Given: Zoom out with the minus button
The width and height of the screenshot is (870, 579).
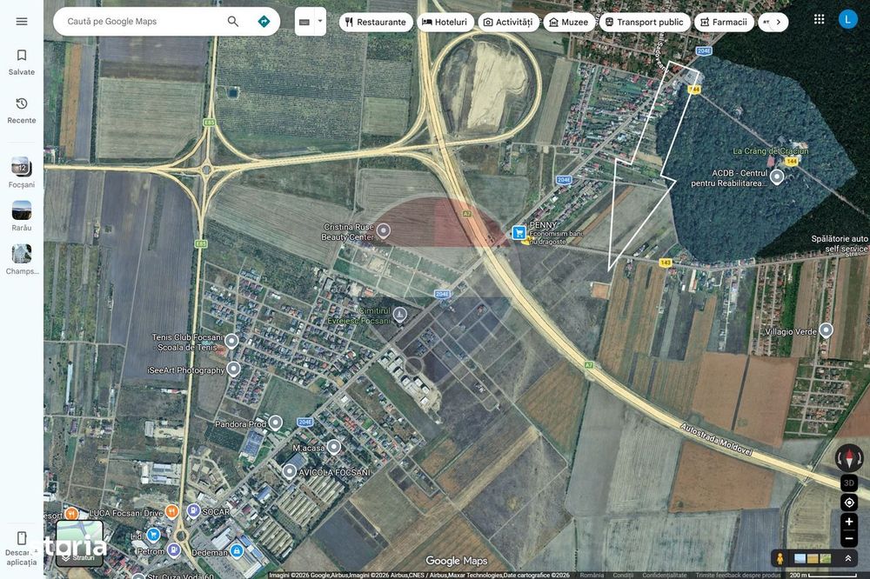Looking at the screenshot, I should coord(849,538).
